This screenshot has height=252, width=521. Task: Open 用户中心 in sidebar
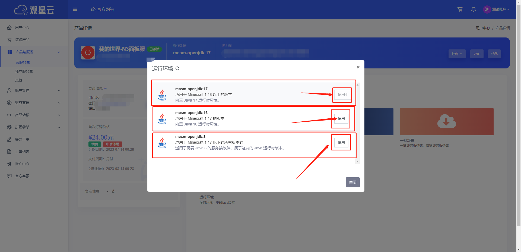tap(22, 27)
